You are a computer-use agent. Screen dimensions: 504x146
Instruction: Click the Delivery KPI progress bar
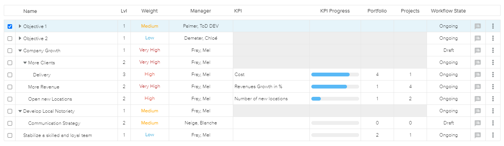[x=335, y=75]
